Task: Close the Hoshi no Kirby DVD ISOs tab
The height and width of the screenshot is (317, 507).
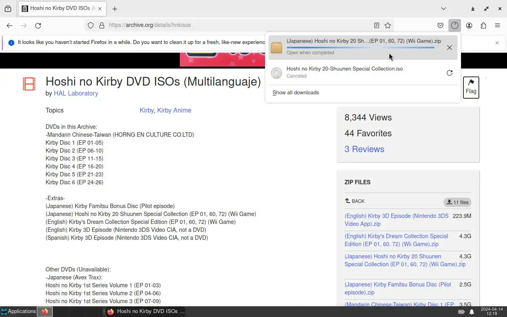Action: point(99,8)
